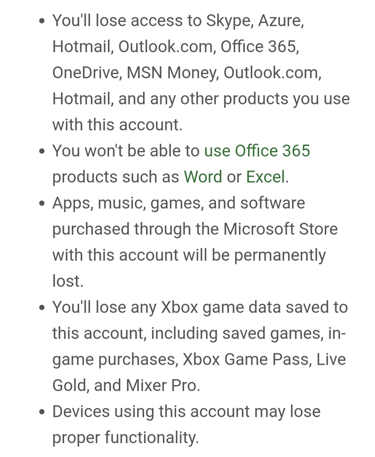Screen dimensions: 375x457
Task: Click the "proper functionality" text
Action: (x=125, y=438)
